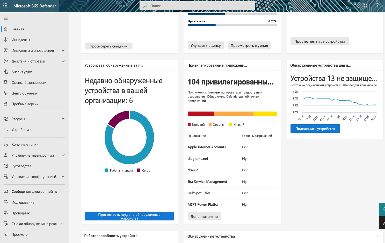Open more options on Привилегированные приложения card

click(x=276, y=65)
